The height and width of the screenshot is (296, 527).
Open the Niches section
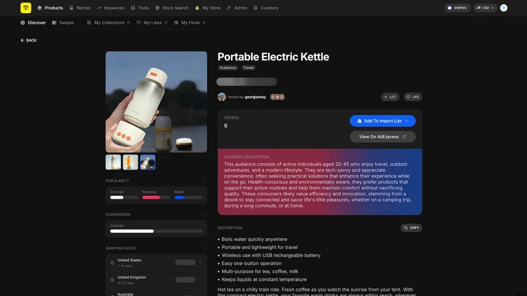point(80,8)
